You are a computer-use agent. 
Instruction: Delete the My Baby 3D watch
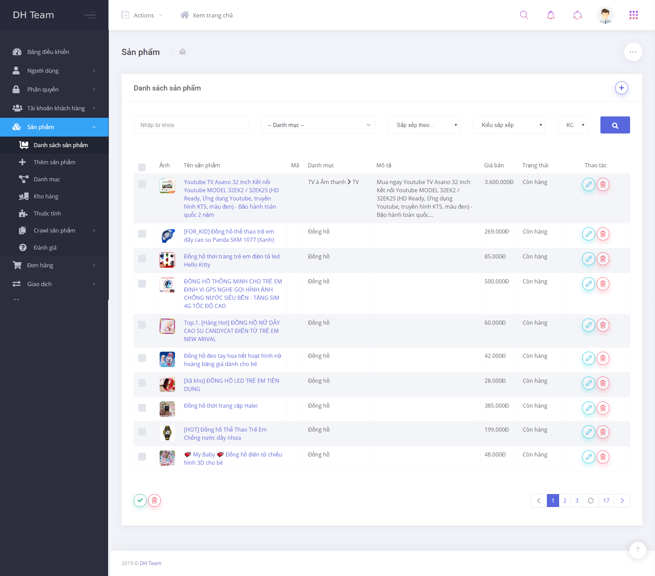pyautogui.click(x=603, y=457)
